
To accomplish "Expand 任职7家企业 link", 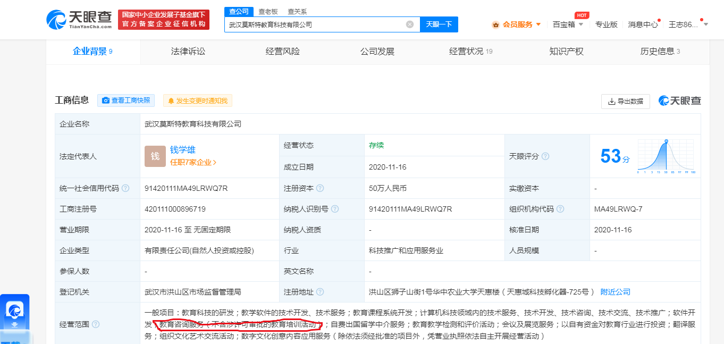I will coord(193,163).
